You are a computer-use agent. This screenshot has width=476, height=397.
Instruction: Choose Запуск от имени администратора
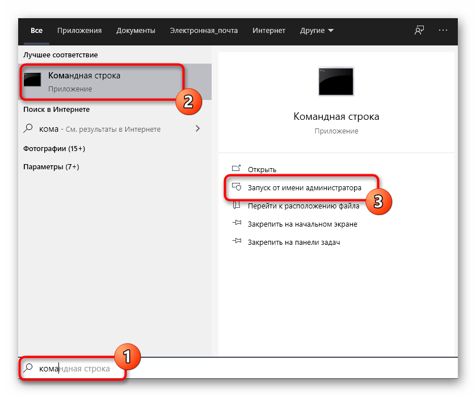coord(304,187)
